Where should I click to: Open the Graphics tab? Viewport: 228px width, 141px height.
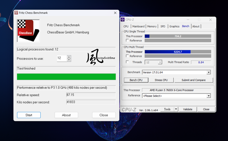[x=174, y=27]
